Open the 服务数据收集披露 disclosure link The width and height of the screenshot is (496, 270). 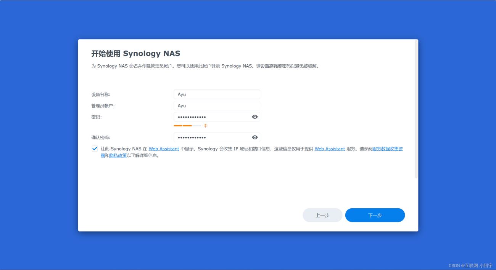(x=387, y=149)
